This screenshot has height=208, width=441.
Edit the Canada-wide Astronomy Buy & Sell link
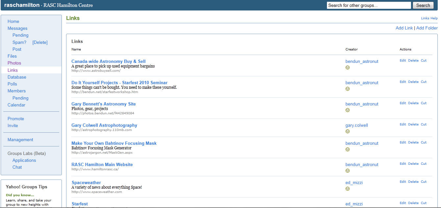coord(403,60)
